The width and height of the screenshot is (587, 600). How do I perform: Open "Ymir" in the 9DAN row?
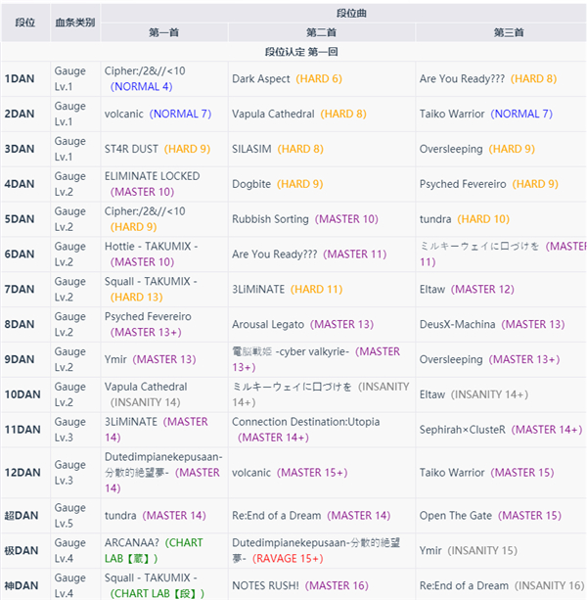(116, 359)
